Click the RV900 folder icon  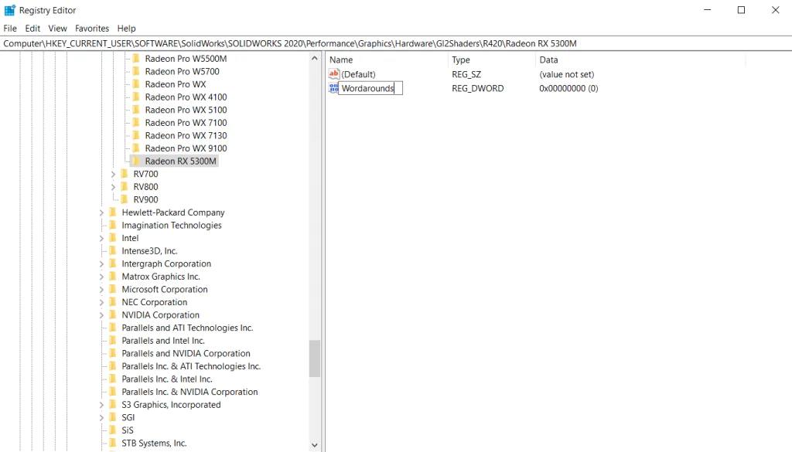pyautogui.click(x=125, y=200)
